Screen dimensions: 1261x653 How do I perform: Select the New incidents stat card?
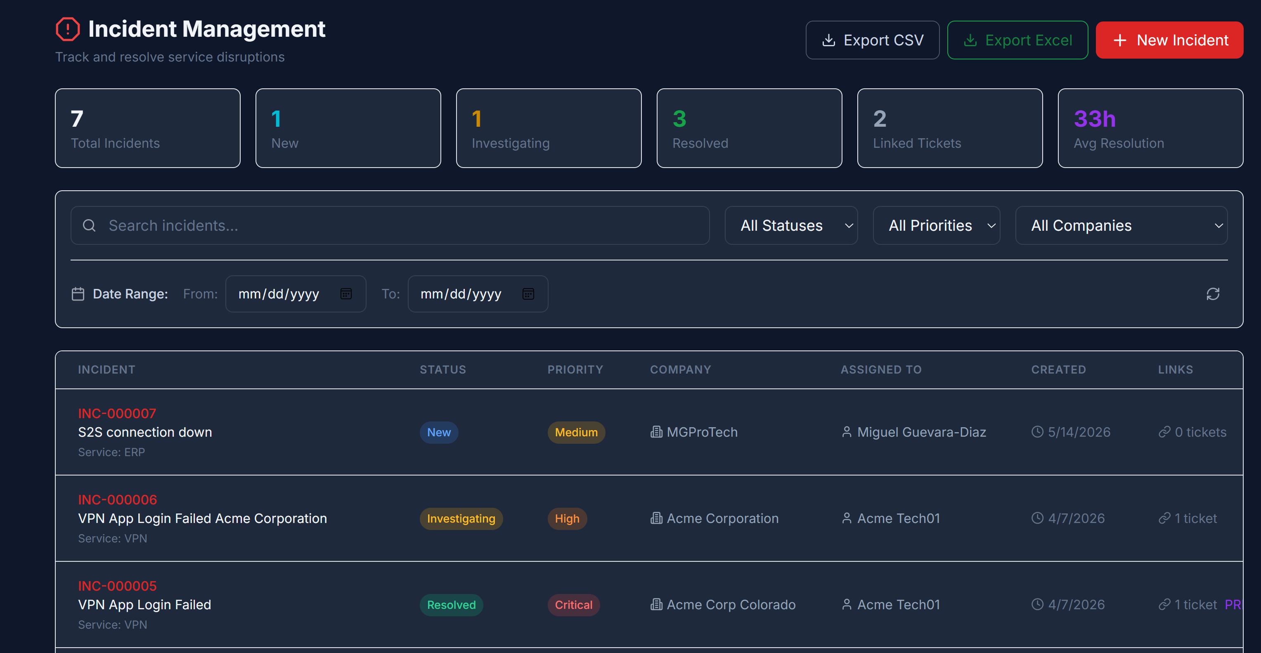pos(348,128)
